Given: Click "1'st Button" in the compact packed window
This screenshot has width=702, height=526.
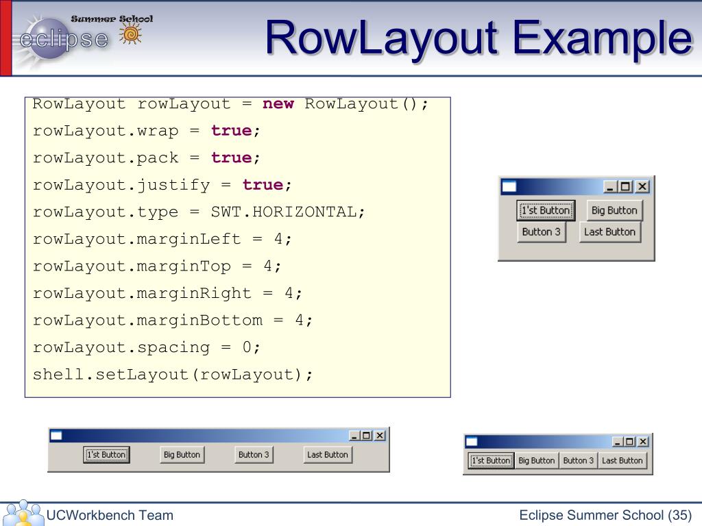Looking at the screenshot, I should click(x=491, y=460).
